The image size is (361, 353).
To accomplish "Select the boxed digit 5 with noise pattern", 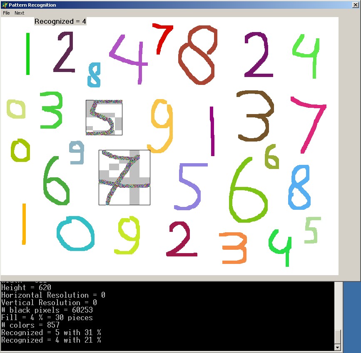I will [x=104, y=117].
